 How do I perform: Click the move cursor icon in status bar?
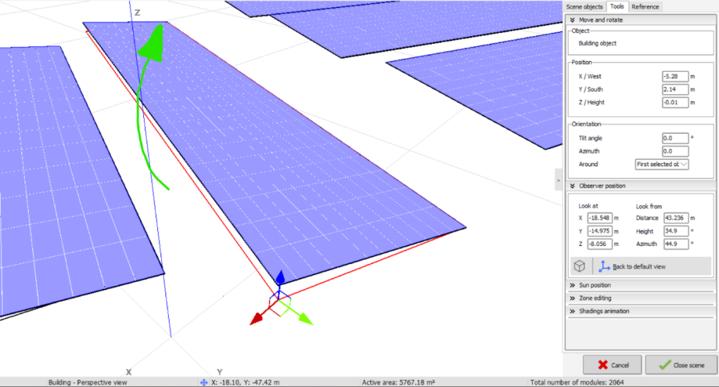[203, 382]
